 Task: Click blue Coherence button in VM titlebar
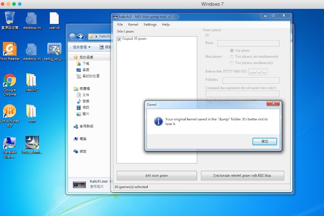pyautogui.click(x=20, y=4)
